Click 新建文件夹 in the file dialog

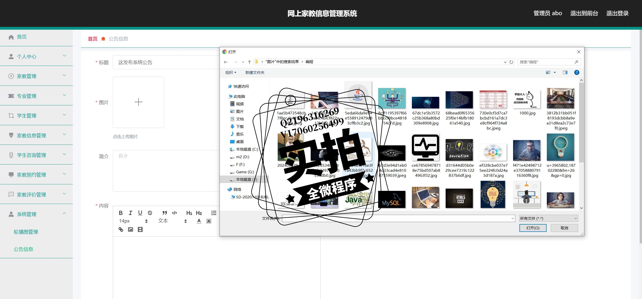click(x=255, y=72)
